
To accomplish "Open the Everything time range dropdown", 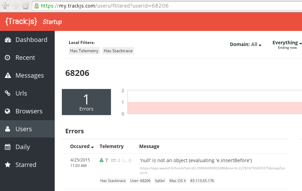I will point(287,43).
